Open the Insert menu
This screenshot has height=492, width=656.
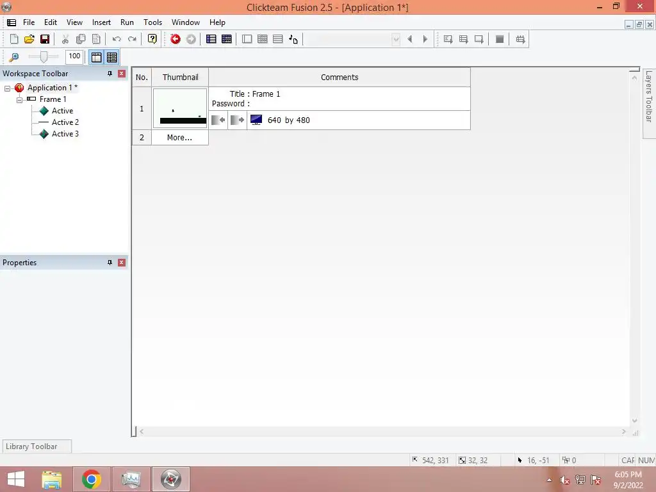(101, 22)
